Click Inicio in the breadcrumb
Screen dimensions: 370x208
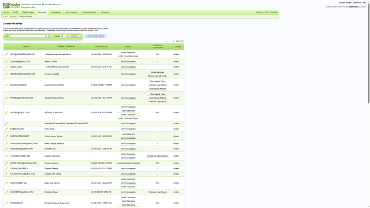[x=5, y=17]
